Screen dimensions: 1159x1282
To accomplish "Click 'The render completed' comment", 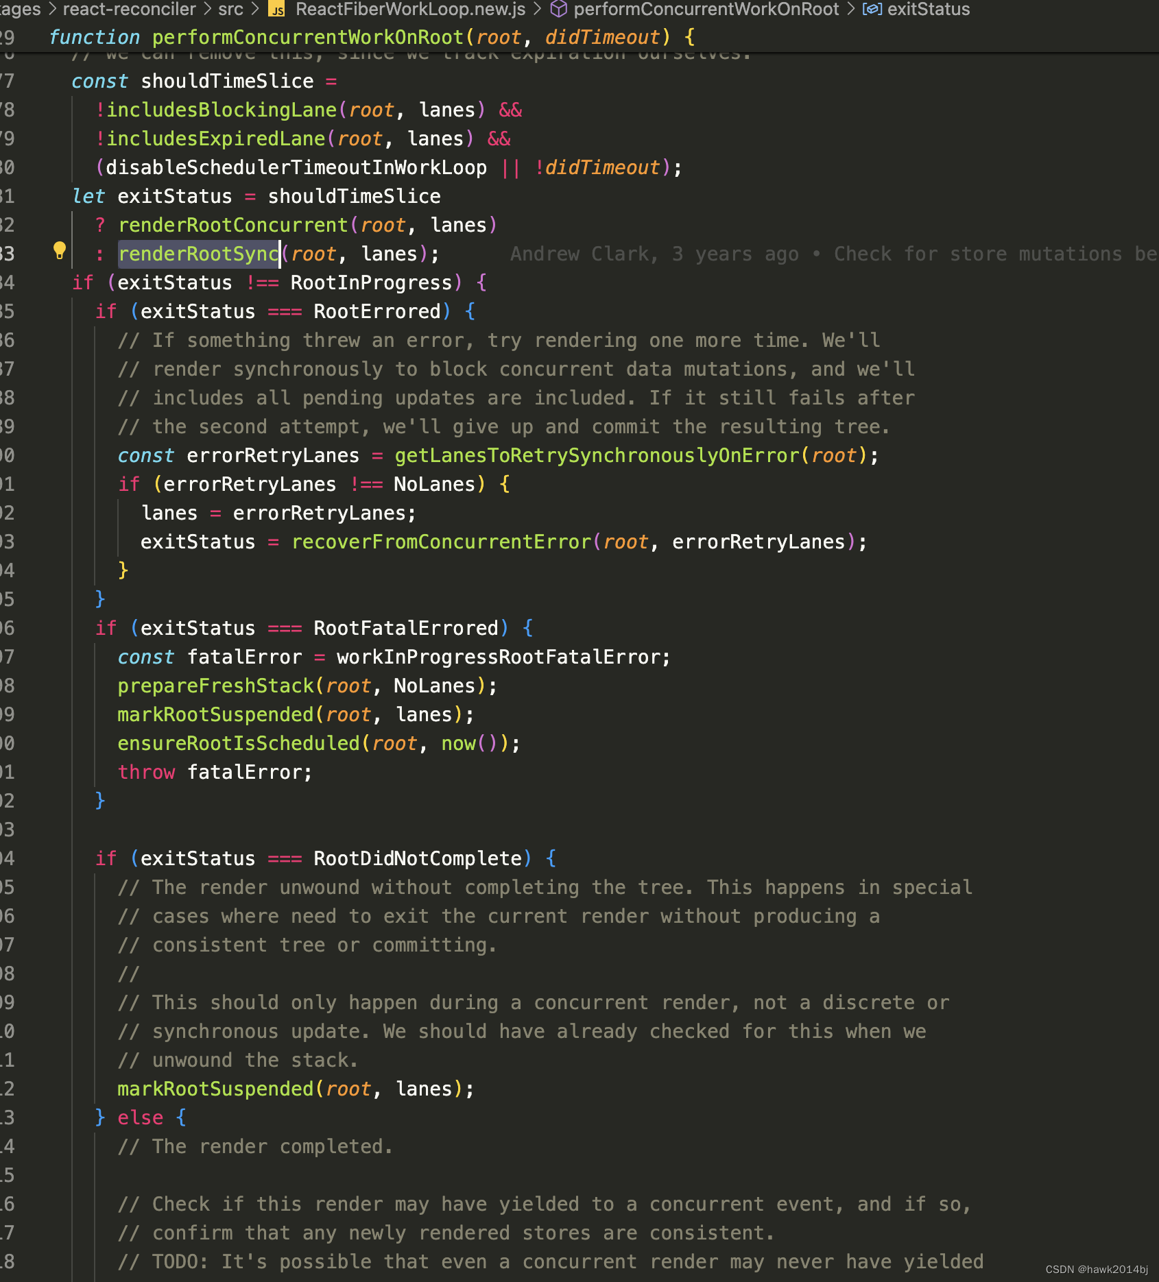I will pyautogui.click(x=255, y=1146).
